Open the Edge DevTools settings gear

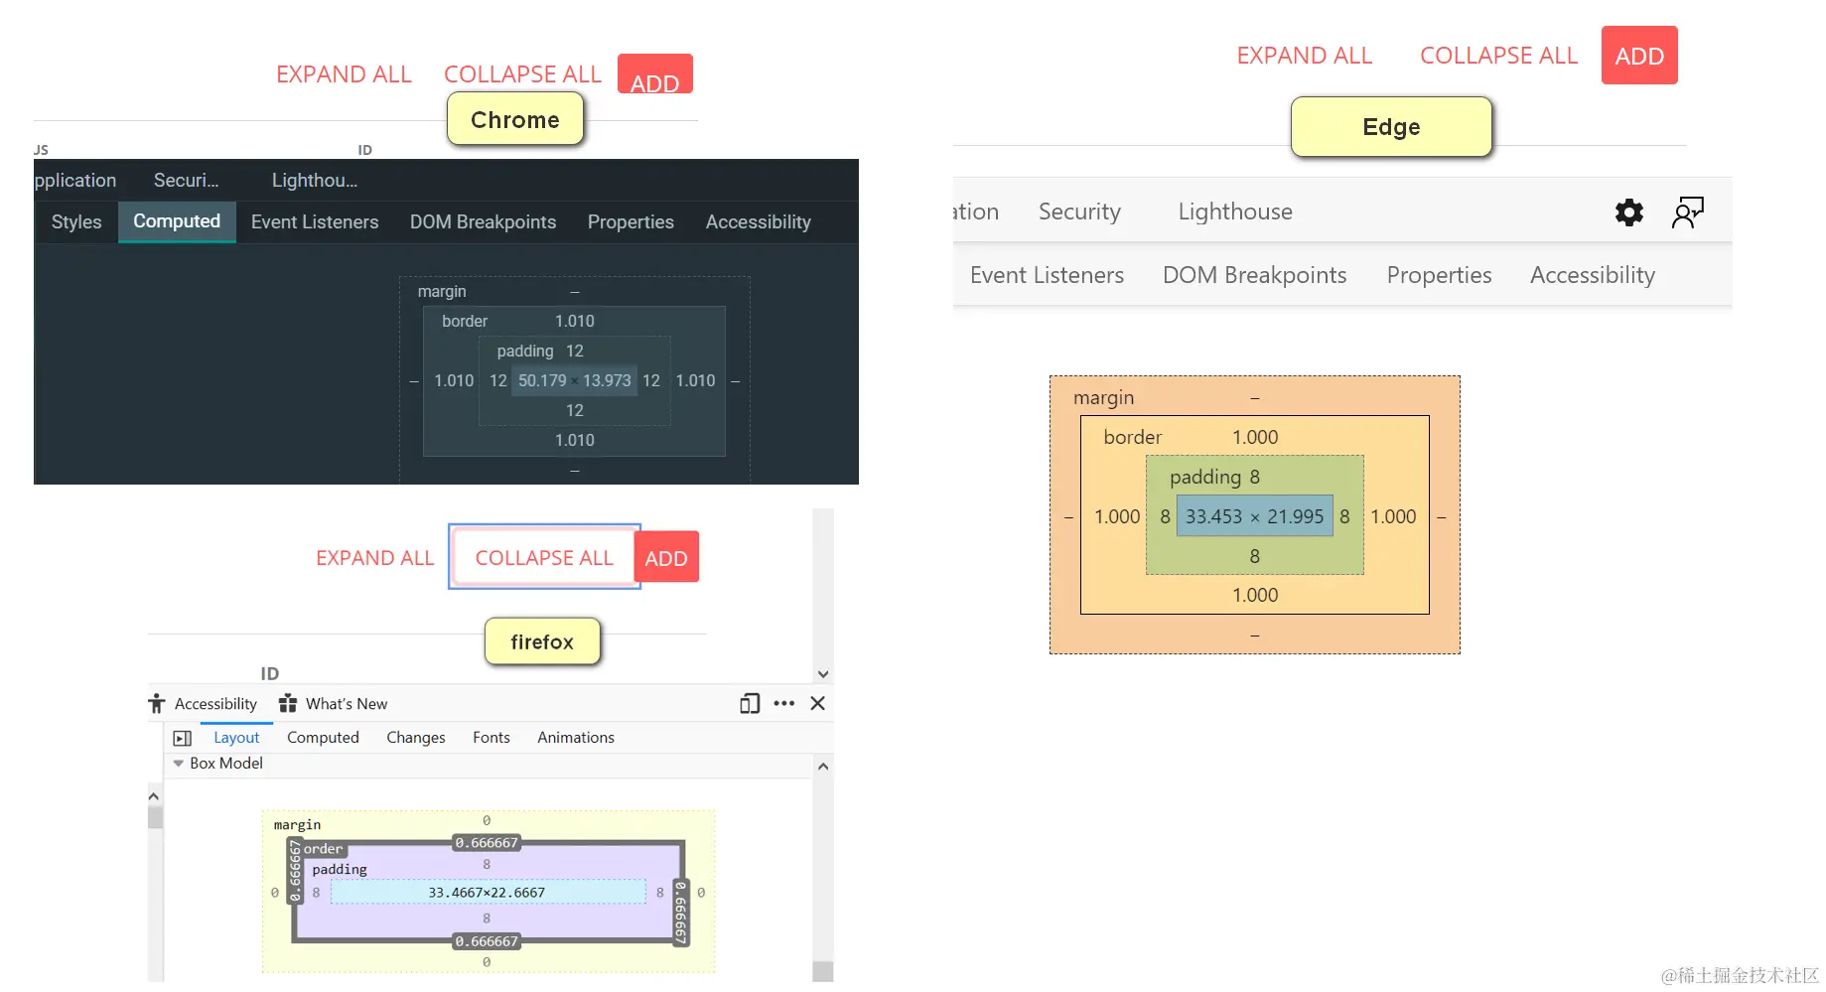coord(1628,212)
